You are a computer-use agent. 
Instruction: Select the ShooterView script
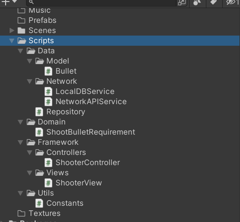tap(73, 183)
